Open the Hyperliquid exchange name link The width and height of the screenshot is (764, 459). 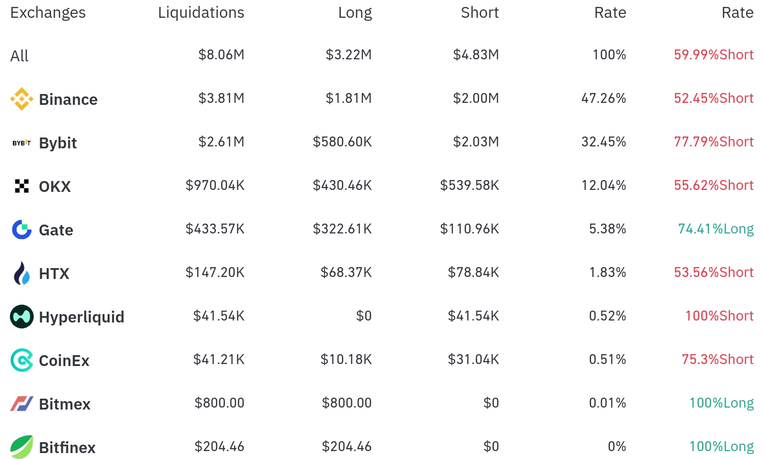tap(82, 317)
